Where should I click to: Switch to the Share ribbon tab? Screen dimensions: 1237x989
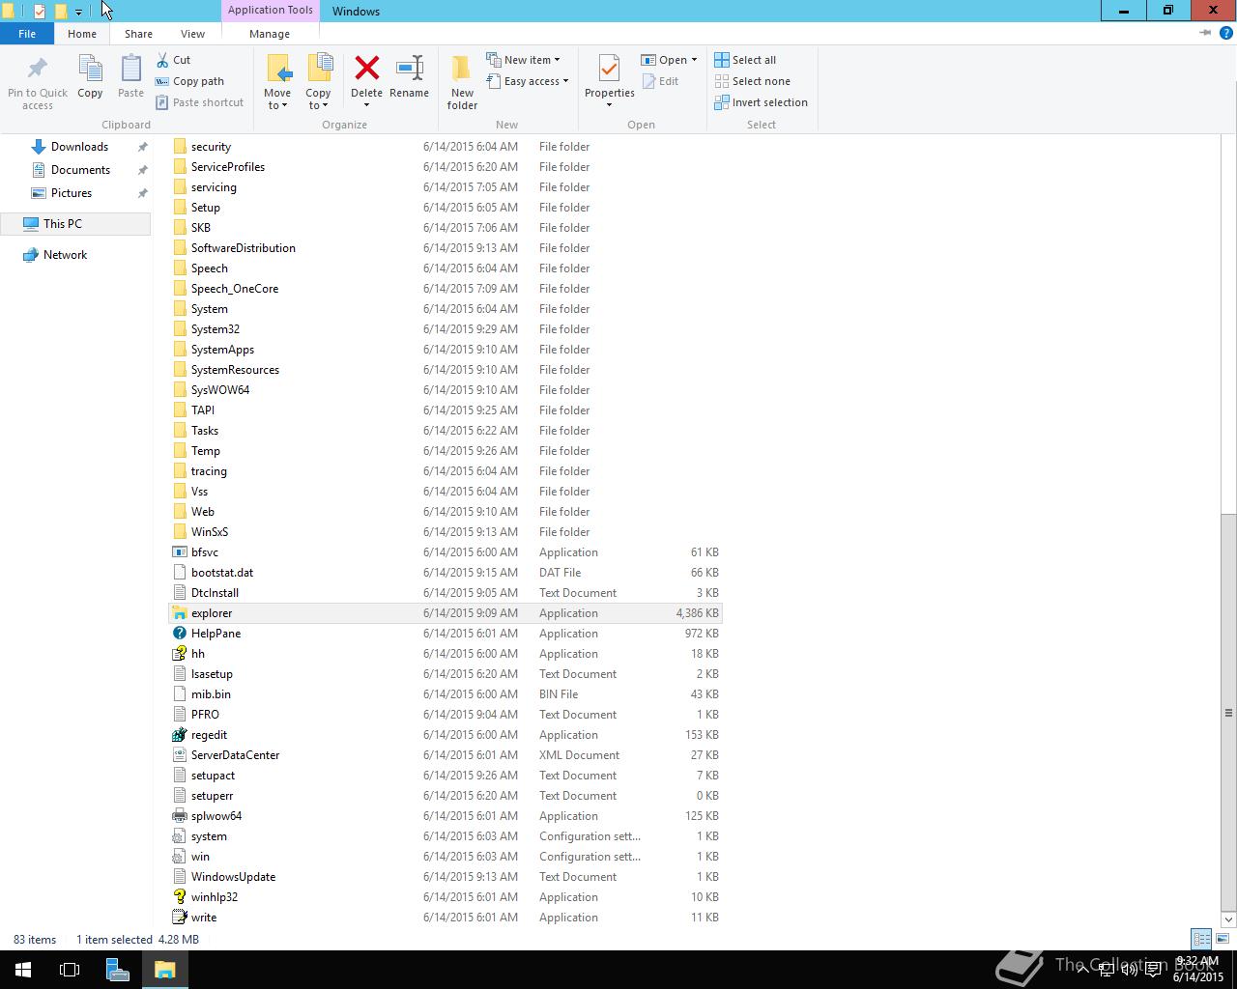pos(138,34)
